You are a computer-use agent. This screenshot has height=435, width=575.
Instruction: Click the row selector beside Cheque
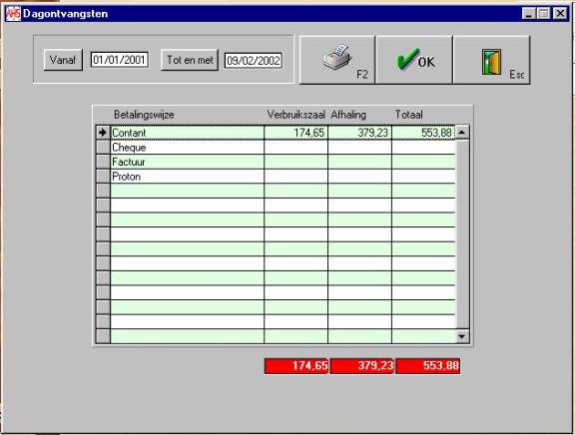click(x=103, y=148)
